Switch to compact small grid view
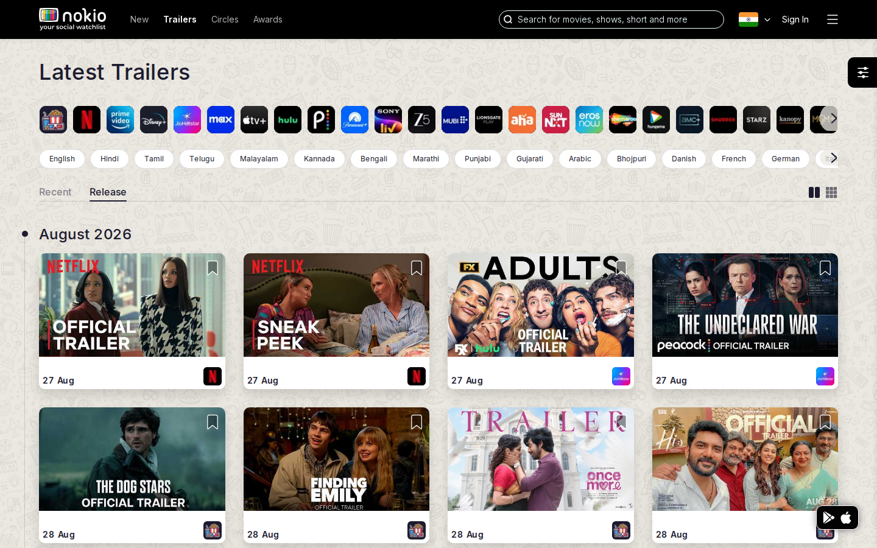Screen dimensions: 877x548 pyautogui.click(x=831, y=192)
